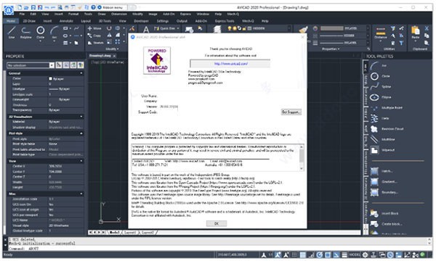The image size is (436, 261).
Task: Click the license text scrollbar down arrow
Action: pyautogui.click(x=302, y=168)
